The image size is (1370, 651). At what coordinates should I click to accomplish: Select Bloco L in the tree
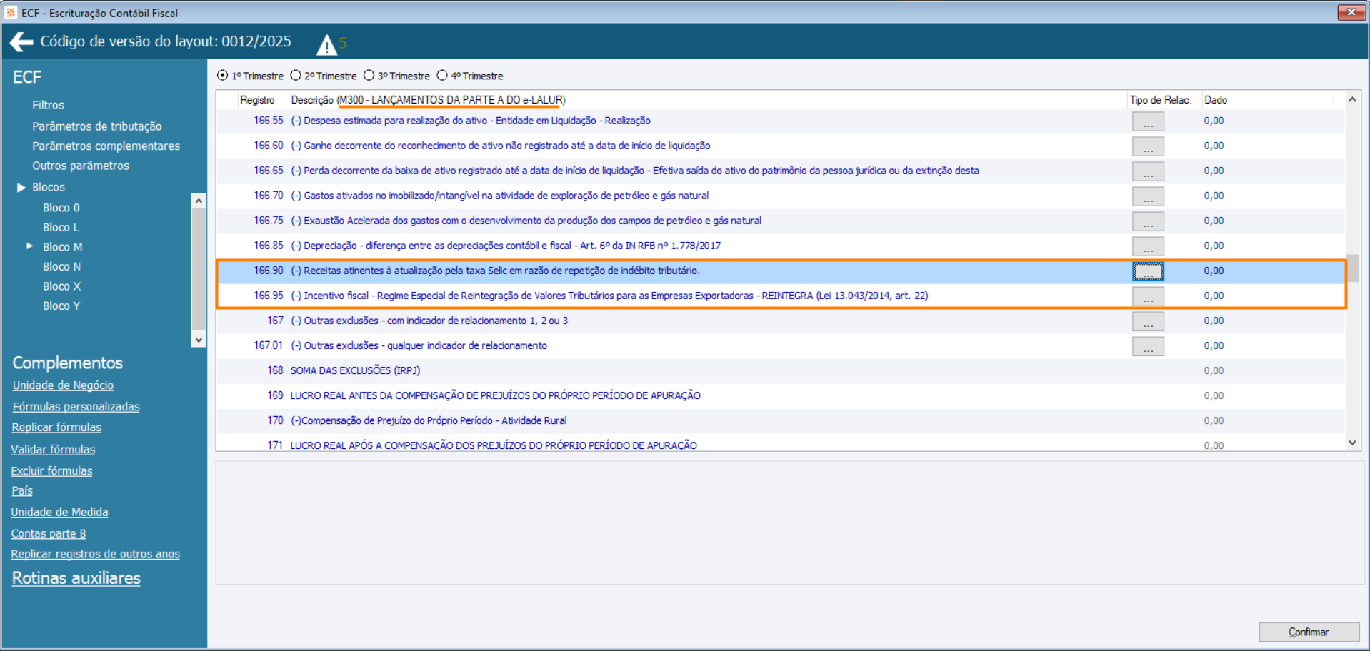point(61,227)
